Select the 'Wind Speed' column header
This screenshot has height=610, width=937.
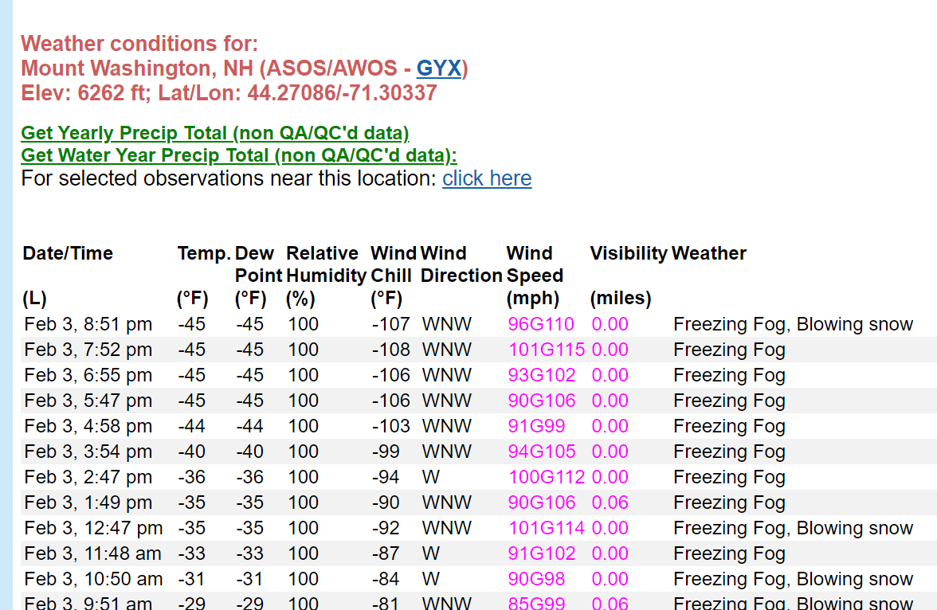[535, 264]
